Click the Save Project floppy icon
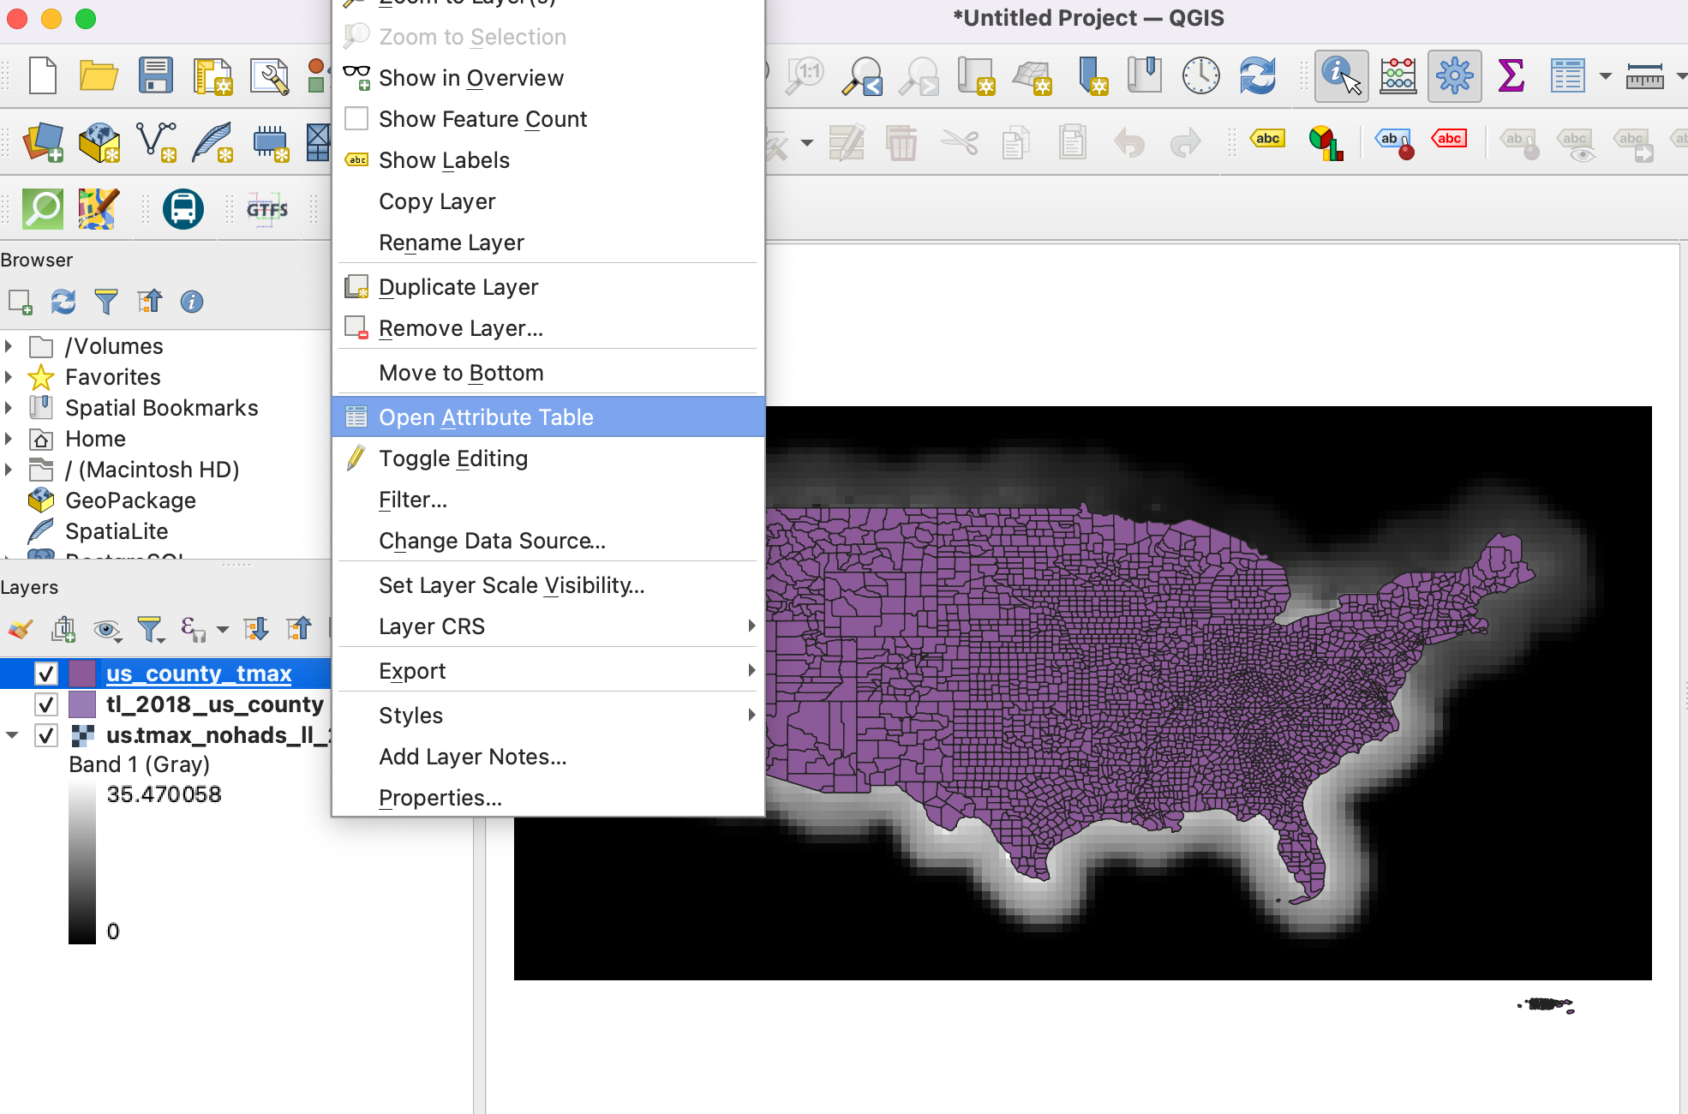 pyautogui.click(x=155, y=75)
